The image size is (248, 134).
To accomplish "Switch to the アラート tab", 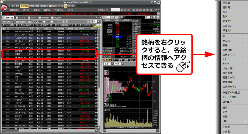I will click(32, 18).
